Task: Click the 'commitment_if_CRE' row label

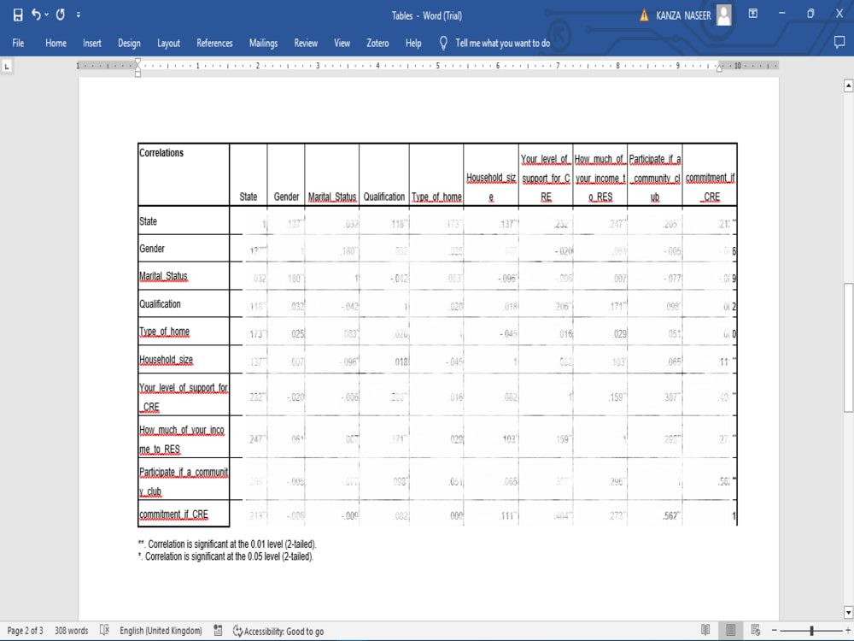Action: [x=173, y=515]
